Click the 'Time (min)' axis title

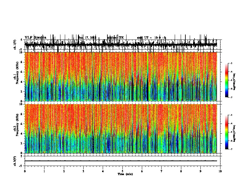[125, 174]
